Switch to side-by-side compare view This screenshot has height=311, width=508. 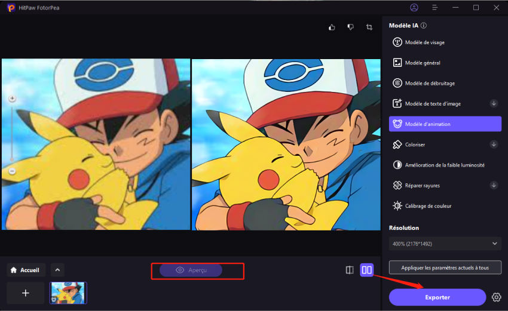(x=367, y=270)
